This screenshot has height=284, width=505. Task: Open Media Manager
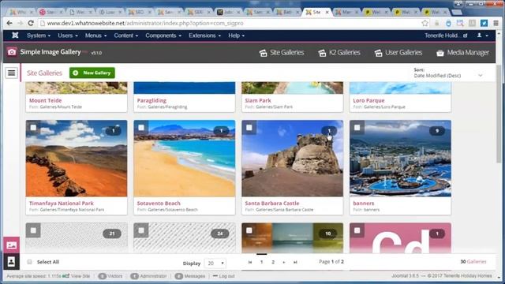tap(462, 53)
